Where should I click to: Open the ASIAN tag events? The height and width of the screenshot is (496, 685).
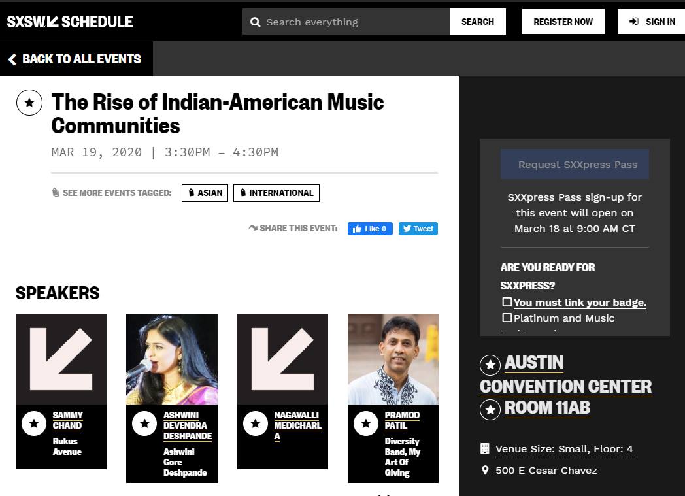(205, 193)
